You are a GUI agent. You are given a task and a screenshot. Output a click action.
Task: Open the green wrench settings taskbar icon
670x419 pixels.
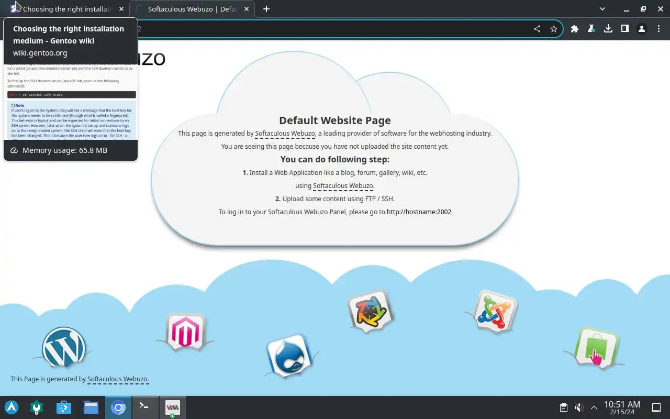coord(37,407)
